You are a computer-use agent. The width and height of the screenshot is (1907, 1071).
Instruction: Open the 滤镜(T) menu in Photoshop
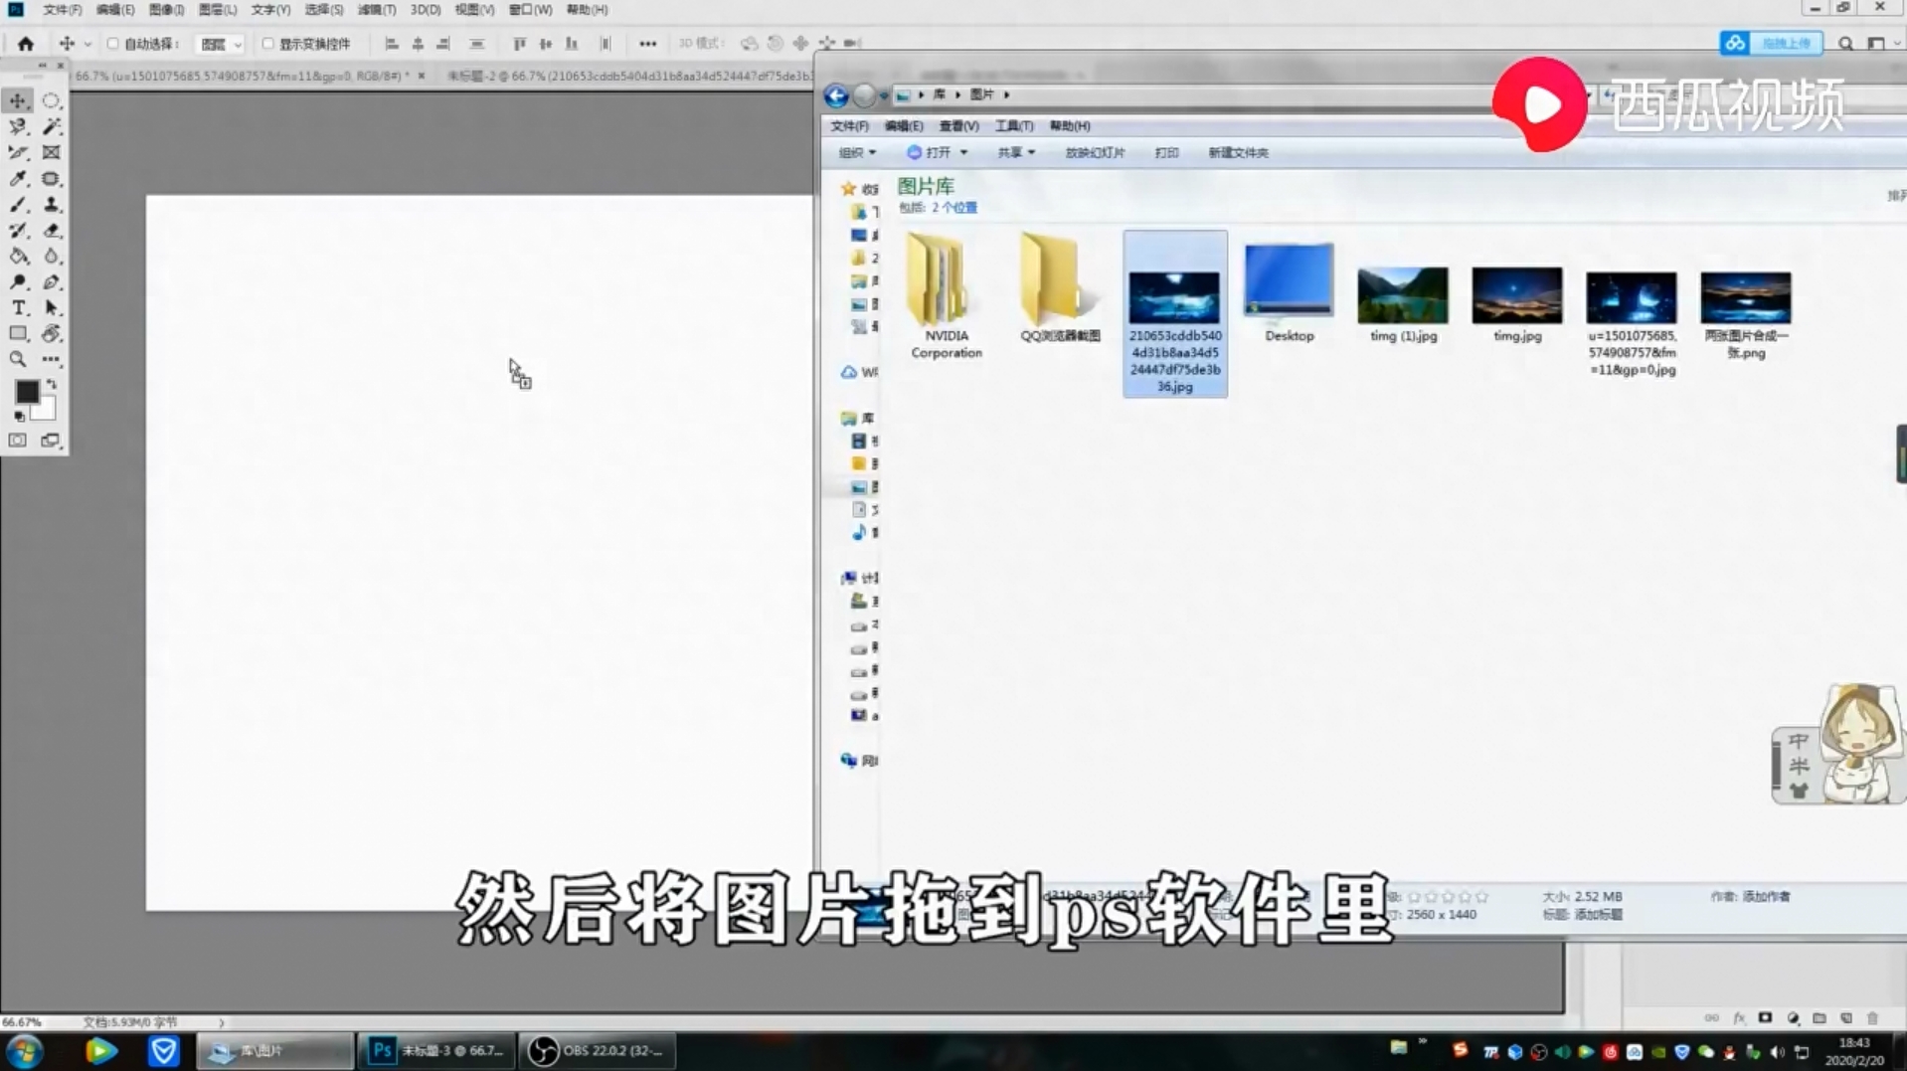pyautogui.click(x=376, y=10)
